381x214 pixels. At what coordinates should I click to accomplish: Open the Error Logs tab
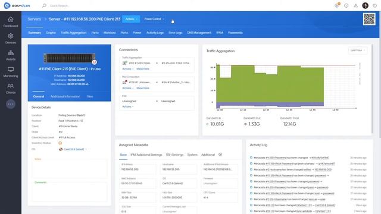click(176, 33)
